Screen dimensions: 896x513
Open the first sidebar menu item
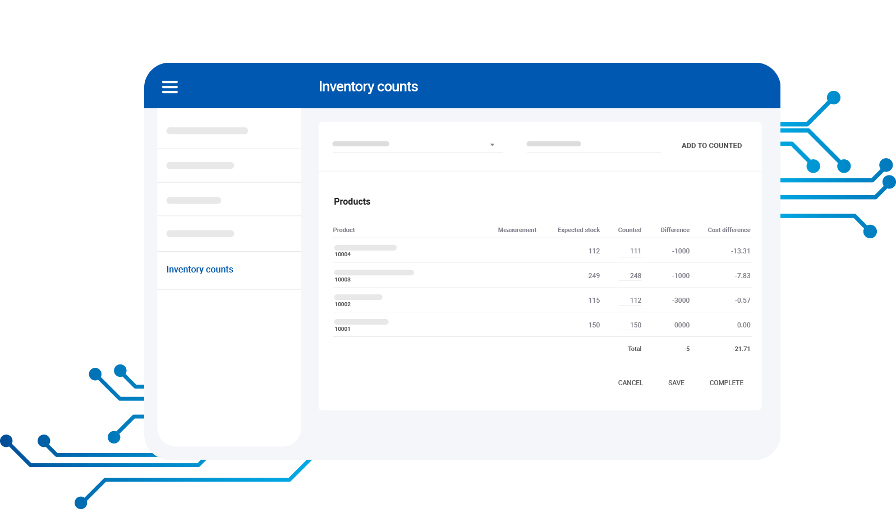coord(207,131)
